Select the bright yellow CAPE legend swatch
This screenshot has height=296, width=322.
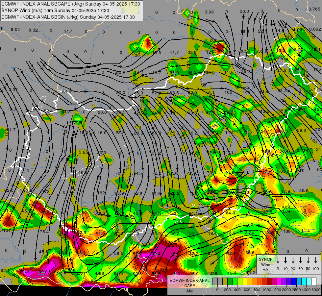point(245,282)
